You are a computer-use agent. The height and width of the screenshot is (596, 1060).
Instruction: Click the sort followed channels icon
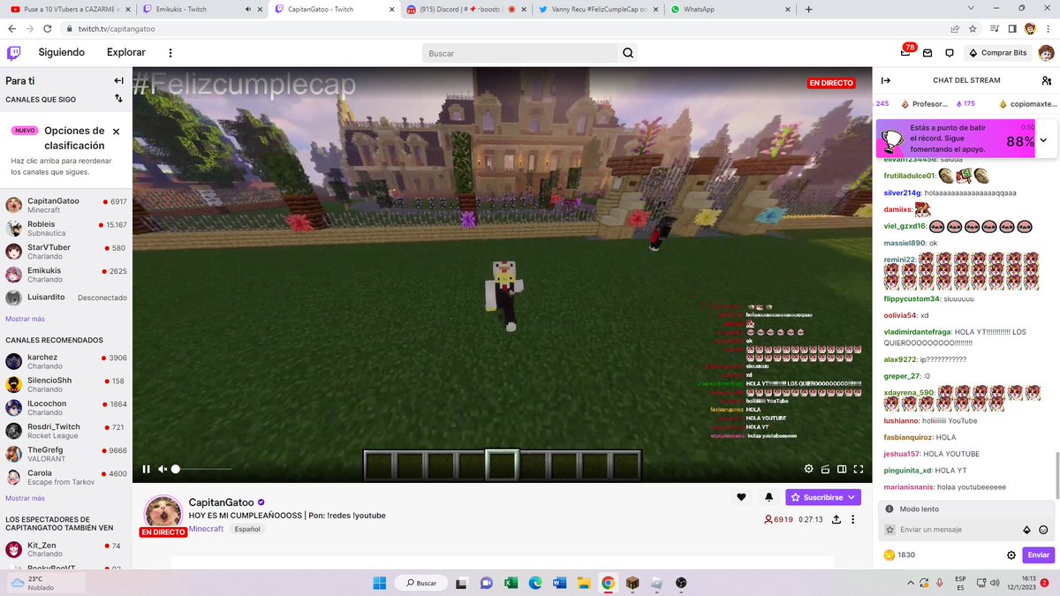pyautogui.click(x=118, y=99)
